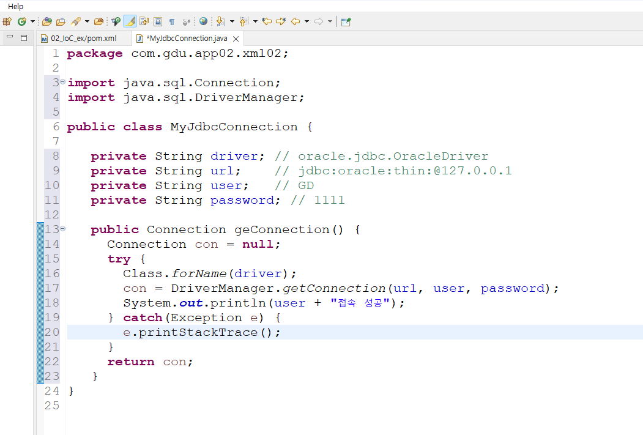Click 'java.sql.Connection' import text
The height and width of the screenshot is (435, 643).
(x=198, y=83)
